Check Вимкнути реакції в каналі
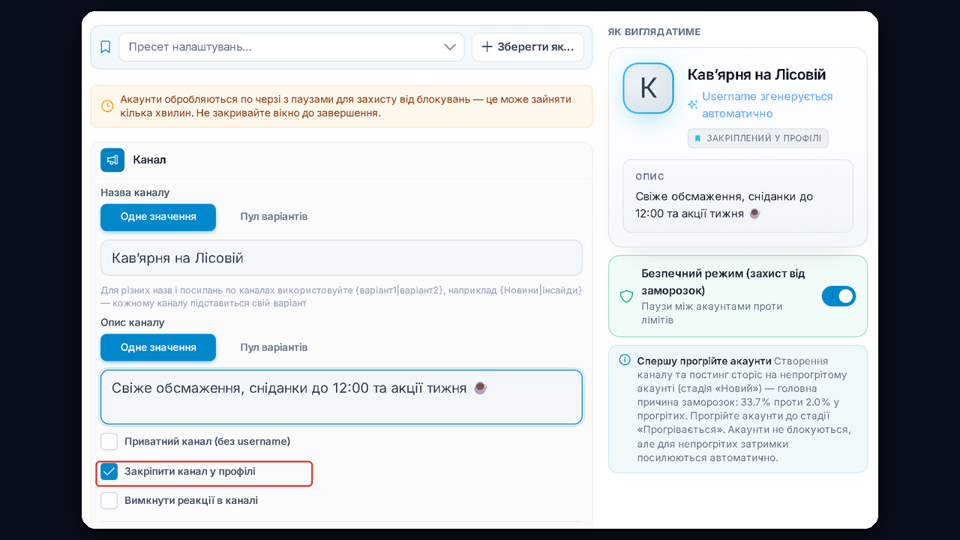Viewport: 960px width, 540px height. pos(109,500)
